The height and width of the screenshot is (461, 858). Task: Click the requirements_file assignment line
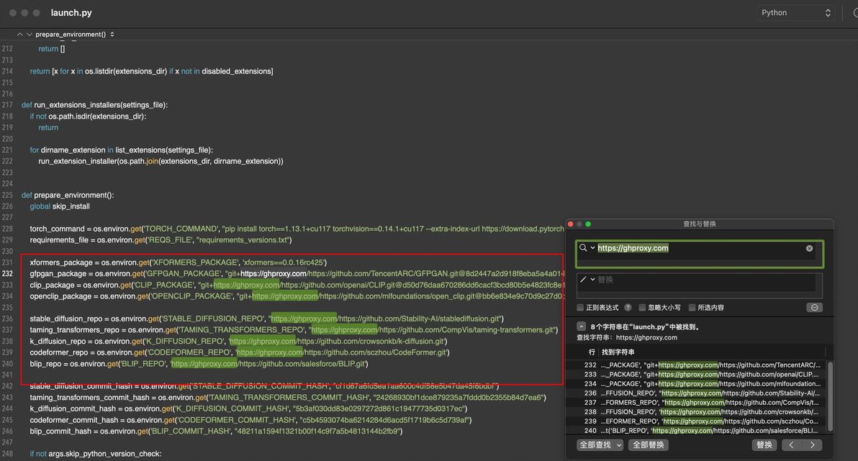(x=161, y=240)
